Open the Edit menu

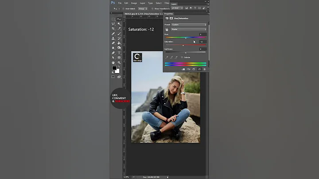click(x=126, y=3)
